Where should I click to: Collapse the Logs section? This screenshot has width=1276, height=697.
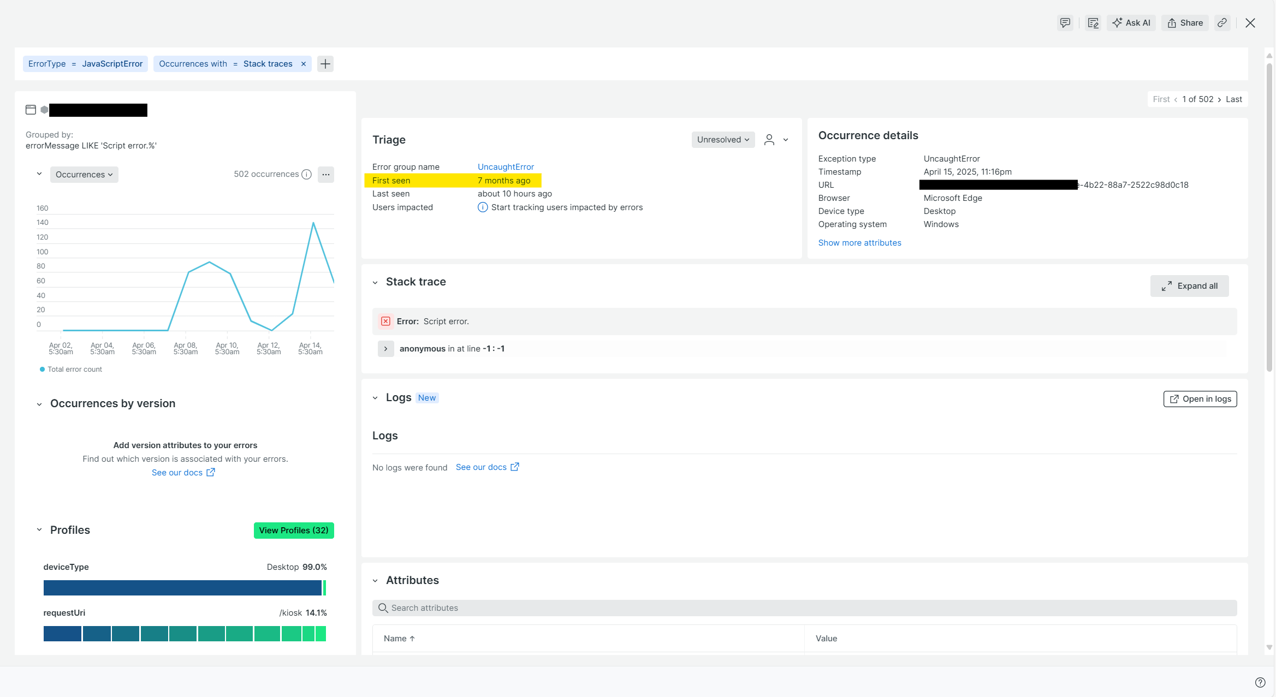click(x=375, y=398)
